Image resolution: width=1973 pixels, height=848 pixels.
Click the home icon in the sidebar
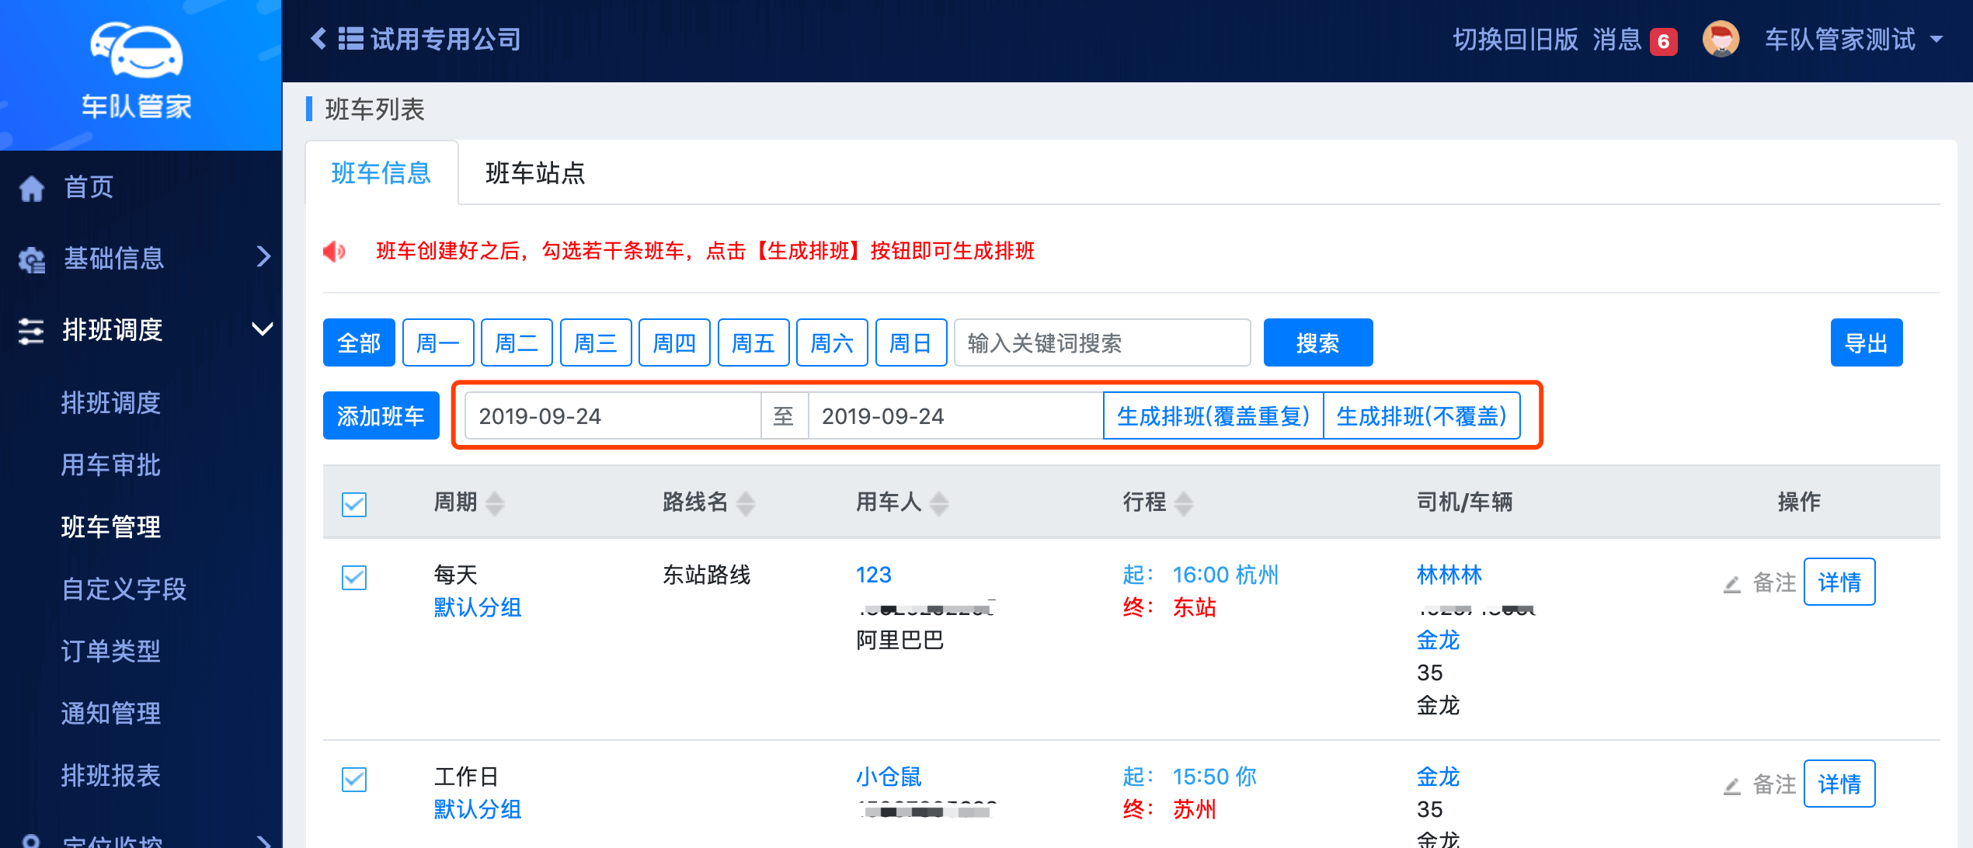coord(32,188)
